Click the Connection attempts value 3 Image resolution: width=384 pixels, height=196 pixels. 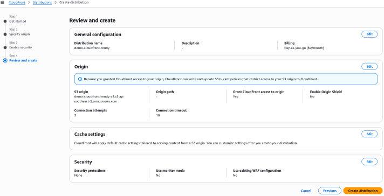pos(75,115)
